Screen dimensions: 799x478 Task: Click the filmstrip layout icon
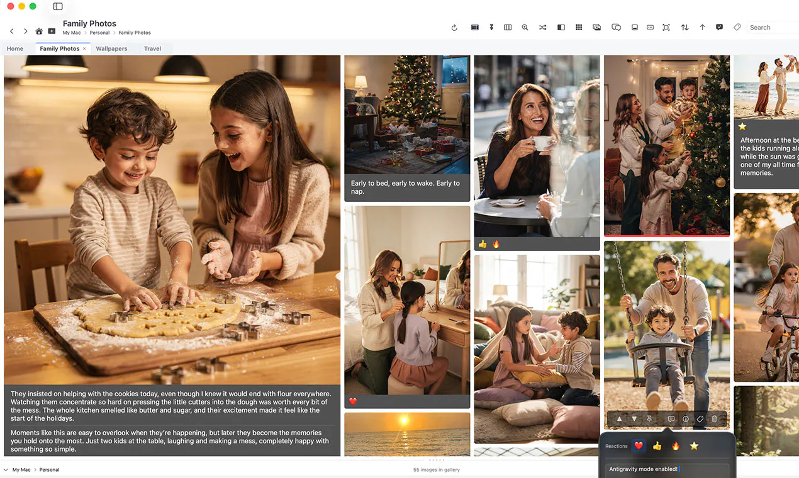pyautogui.click(x=475, y=28)
